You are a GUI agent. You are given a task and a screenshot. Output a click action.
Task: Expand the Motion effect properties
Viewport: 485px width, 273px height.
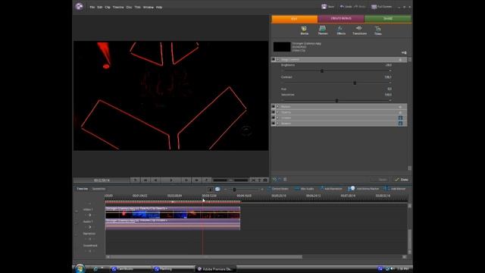[x=278, y=107]
